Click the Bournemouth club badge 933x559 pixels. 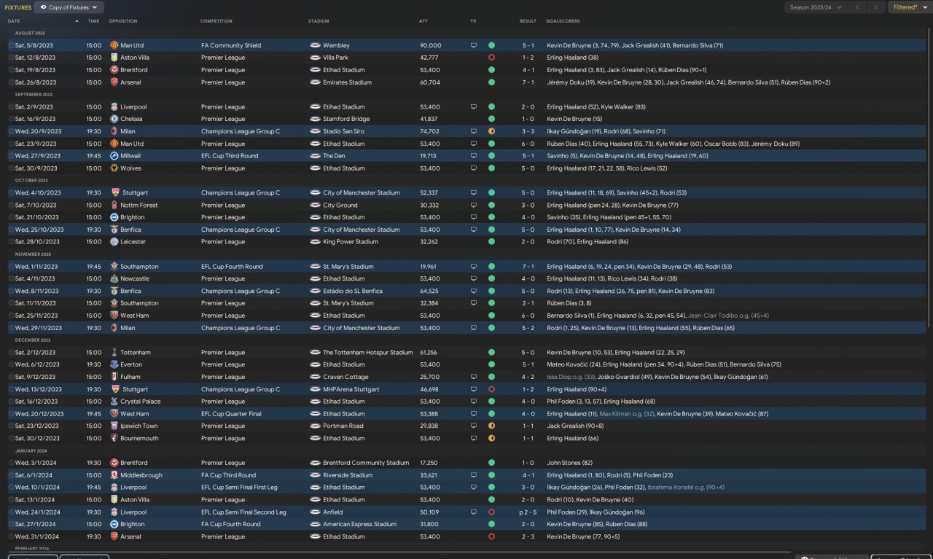(x=114, y=438)
